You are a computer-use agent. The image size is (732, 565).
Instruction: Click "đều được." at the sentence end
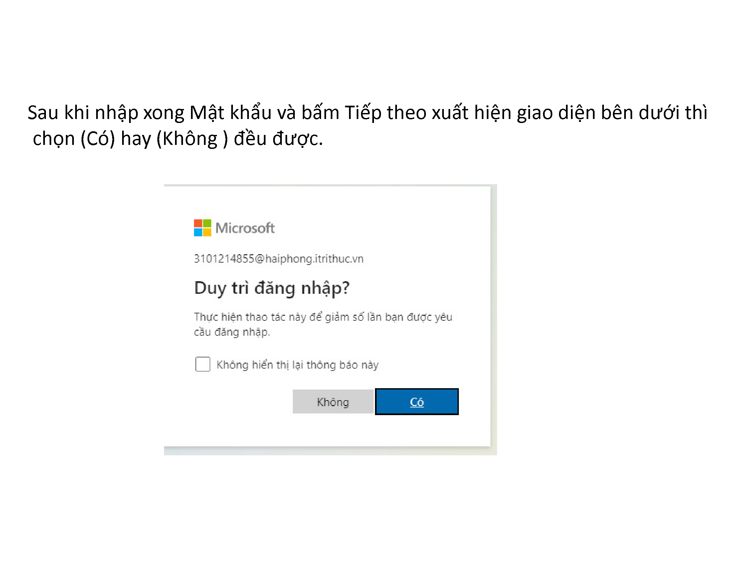(x=278, y=139)
